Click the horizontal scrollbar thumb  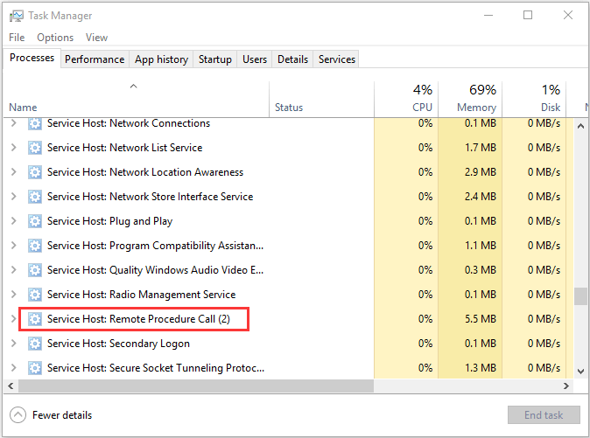[280, 385]
